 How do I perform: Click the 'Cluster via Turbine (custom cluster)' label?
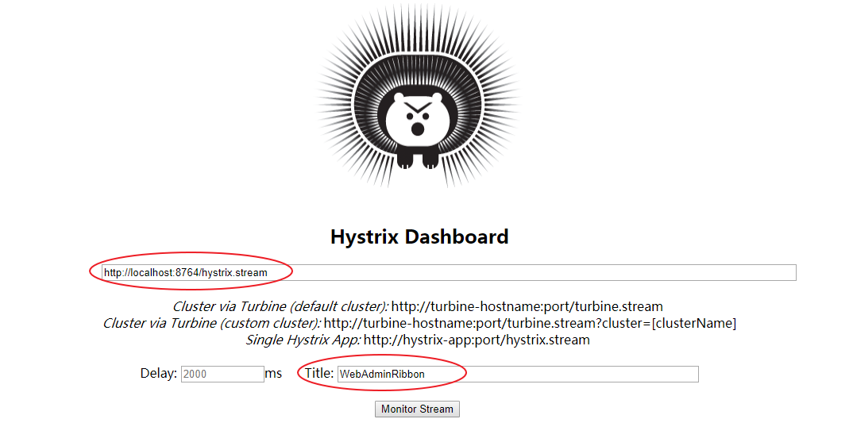(x=212, y=324)
